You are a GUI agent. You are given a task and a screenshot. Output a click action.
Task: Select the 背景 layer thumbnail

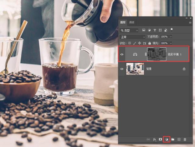135,69
